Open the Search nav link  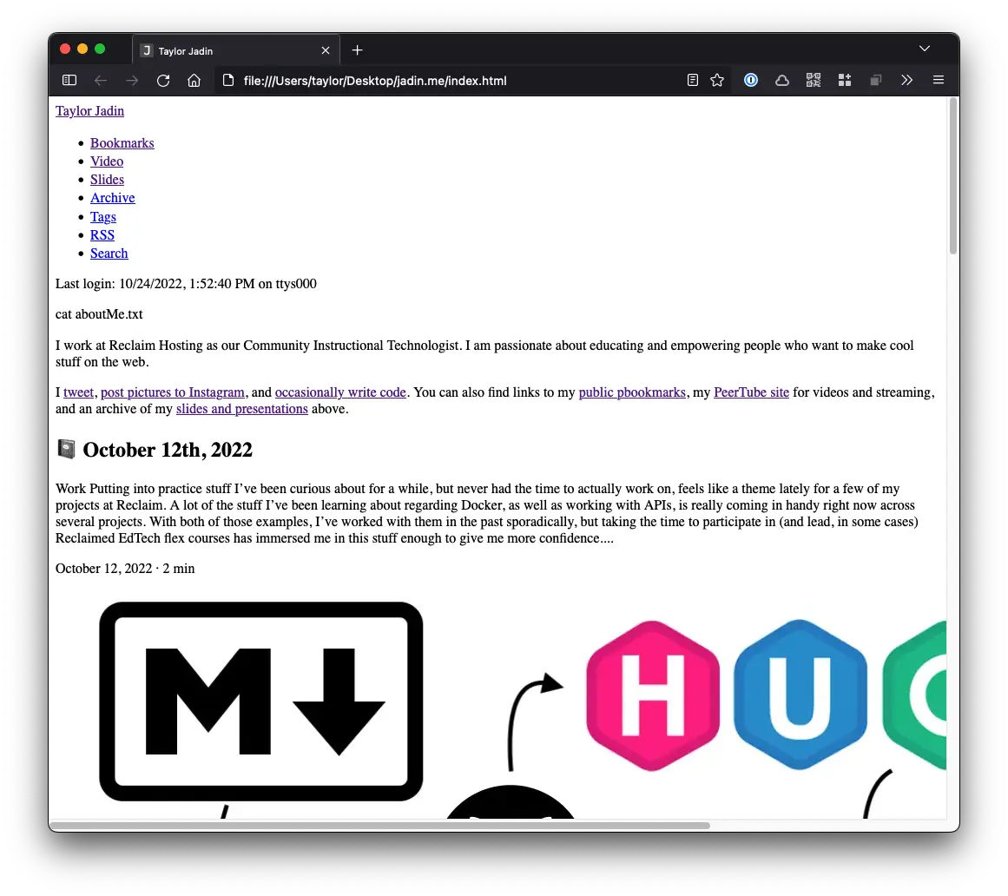(x=109, y=254)
